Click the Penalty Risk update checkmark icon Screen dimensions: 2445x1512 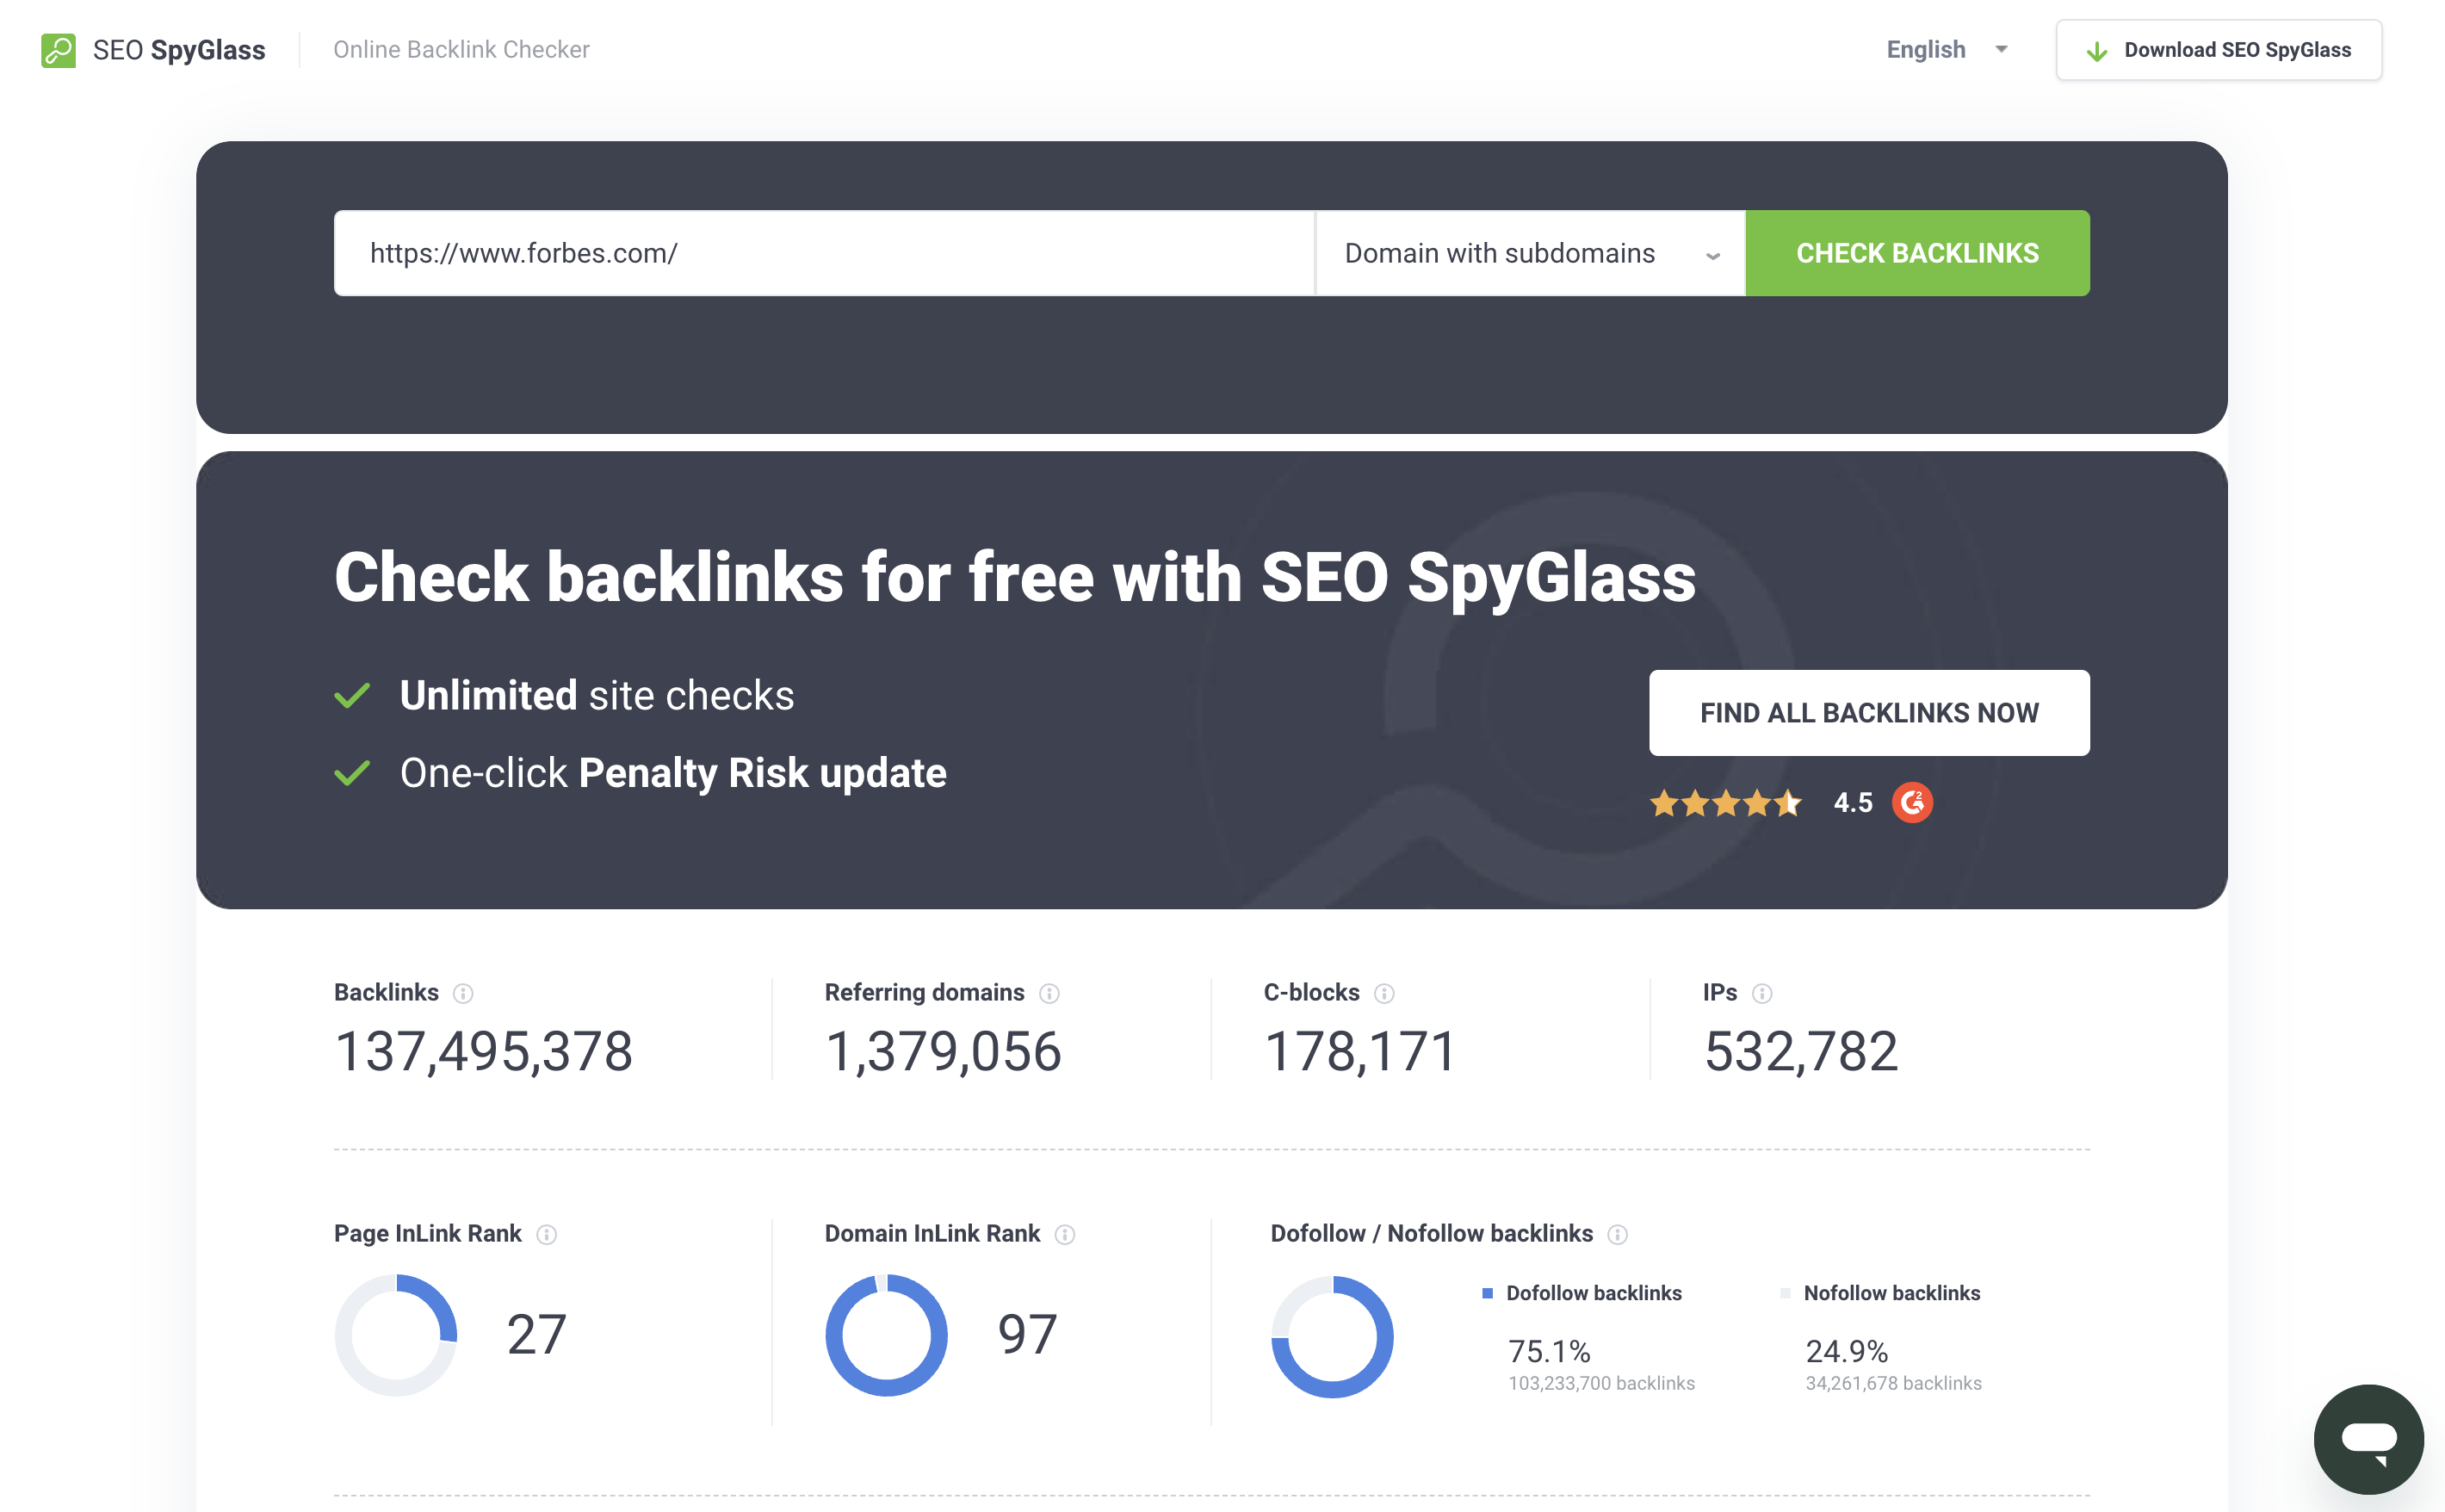[352, 773]
